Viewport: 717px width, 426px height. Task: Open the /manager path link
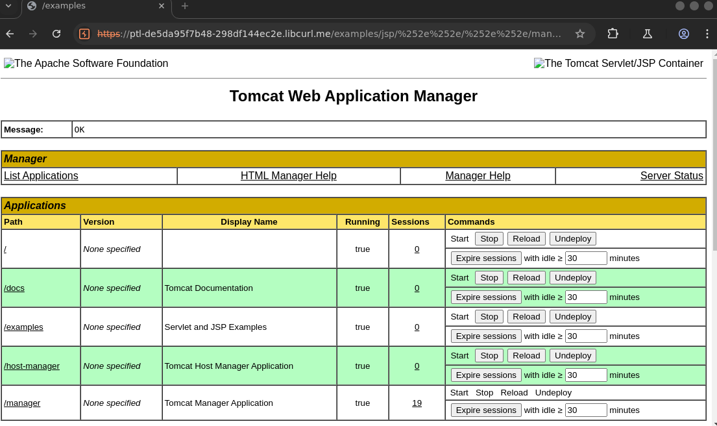[x=22, y=403]
